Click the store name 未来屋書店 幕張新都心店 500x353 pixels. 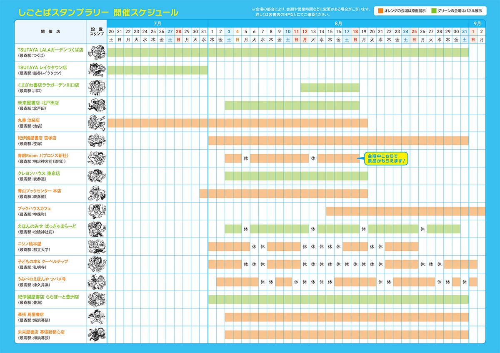click(x=41, y=332)
